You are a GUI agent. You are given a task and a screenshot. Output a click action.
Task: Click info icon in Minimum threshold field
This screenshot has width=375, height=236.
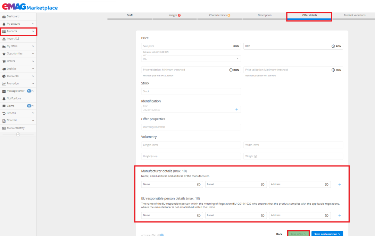click(231, 70)
